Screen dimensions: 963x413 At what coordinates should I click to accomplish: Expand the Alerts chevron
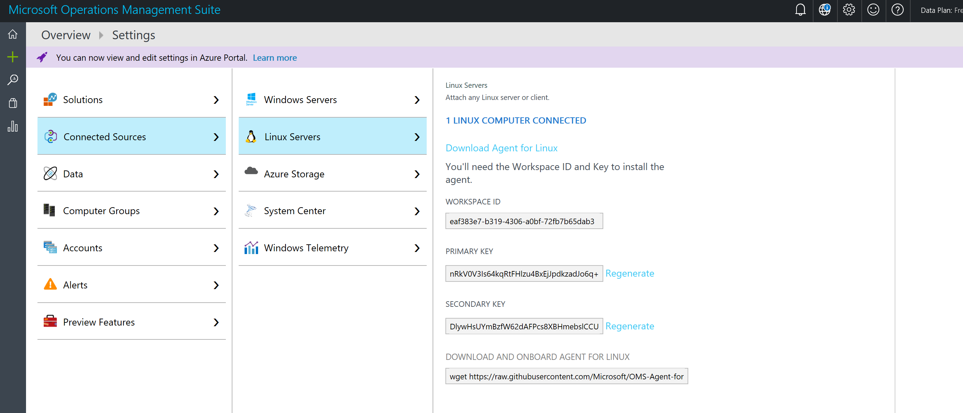pos(216,285)
